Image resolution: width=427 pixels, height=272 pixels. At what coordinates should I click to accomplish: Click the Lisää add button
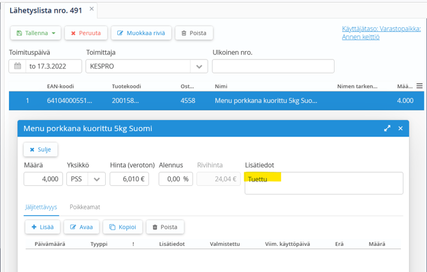[43, 227]
